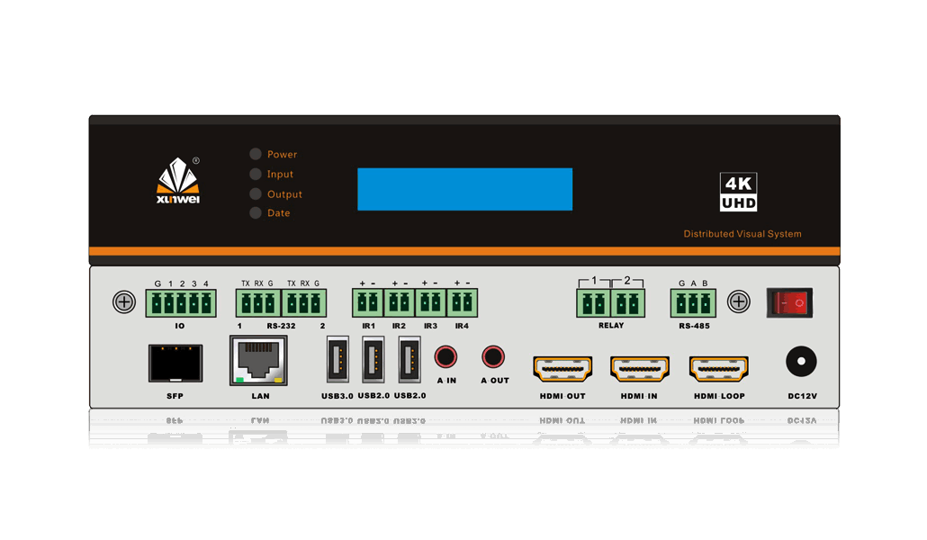Image resolution: width=927 pixels, height=540 pixels.
Task: Click the Output indicator LED
Action: (x=256, y=194)
